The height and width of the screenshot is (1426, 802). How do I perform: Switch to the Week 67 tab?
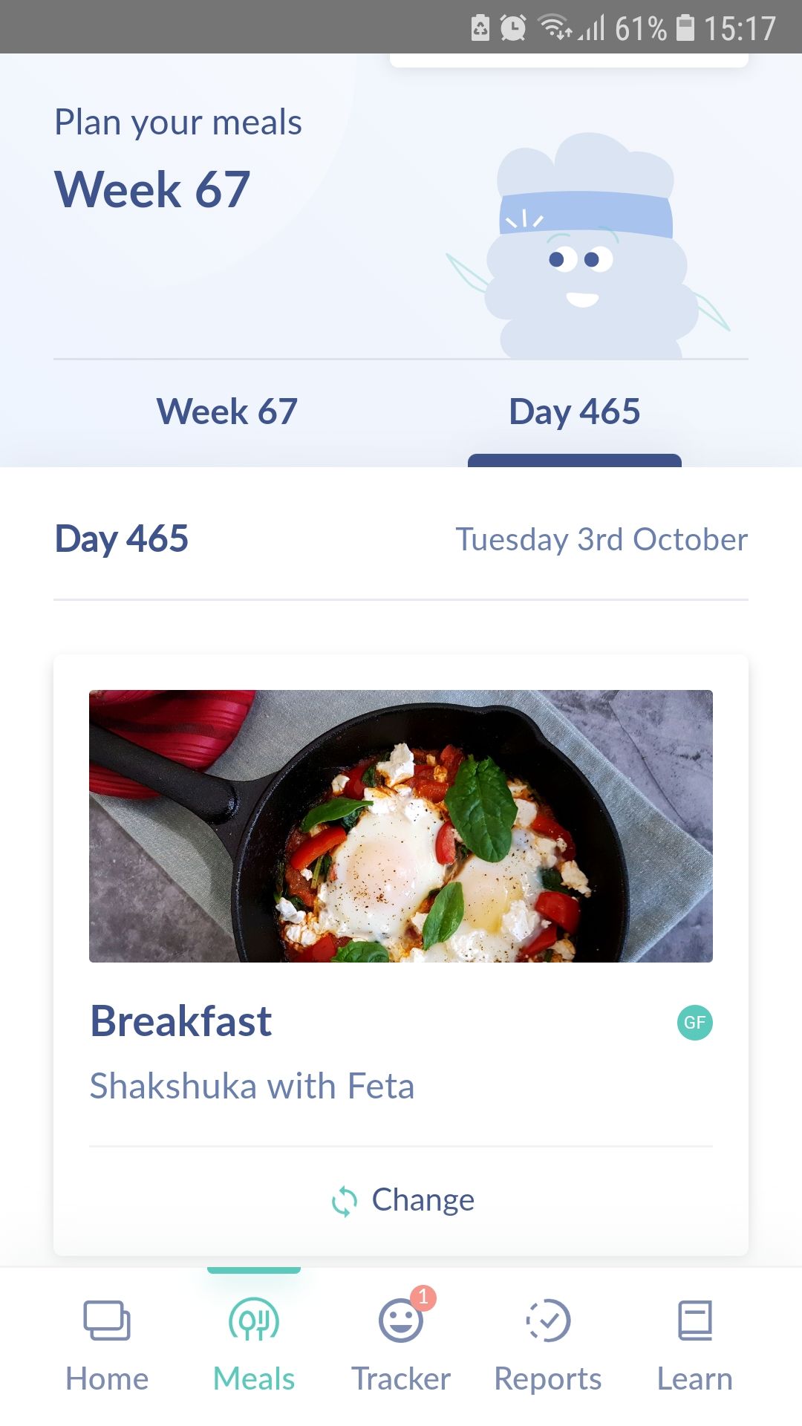click(225, 410)
